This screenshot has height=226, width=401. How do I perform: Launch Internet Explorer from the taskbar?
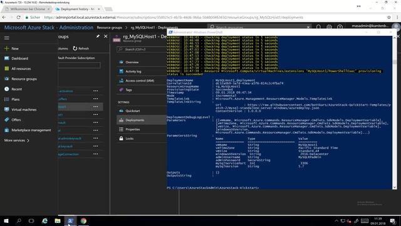(44, 221)
